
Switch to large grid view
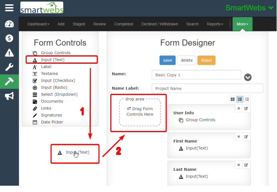click(233, 99)
